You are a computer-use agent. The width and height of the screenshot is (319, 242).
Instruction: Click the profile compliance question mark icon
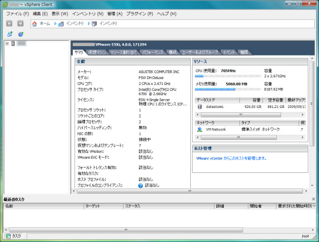141,185
